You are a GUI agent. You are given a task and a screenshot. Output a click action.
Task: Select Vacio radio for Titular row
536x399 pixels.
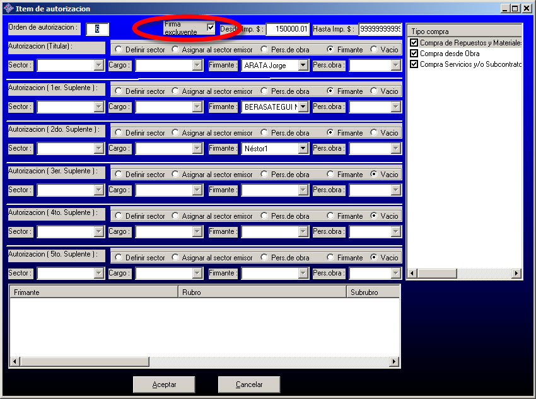coord(375,50)
